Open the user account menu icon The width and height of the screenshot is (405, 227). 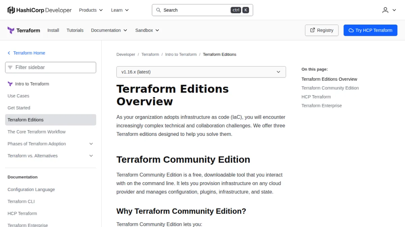[385, 10]
